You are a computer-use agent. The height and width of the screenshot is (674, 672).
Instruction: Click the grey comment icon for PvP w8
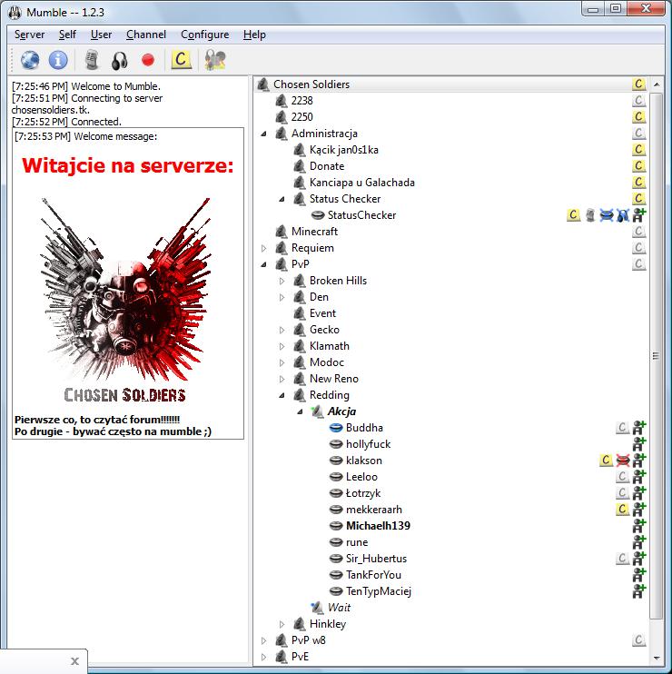[x=639, y=639]
